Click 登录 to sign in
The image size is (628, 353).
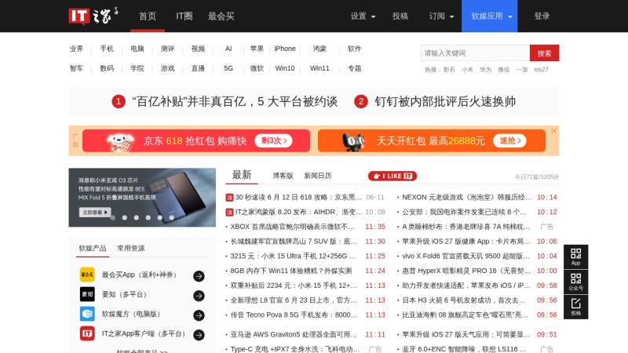tap(542, 16)
